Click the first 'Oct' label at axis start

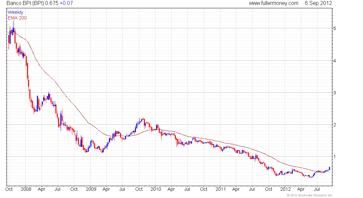[x=9, y=189]
